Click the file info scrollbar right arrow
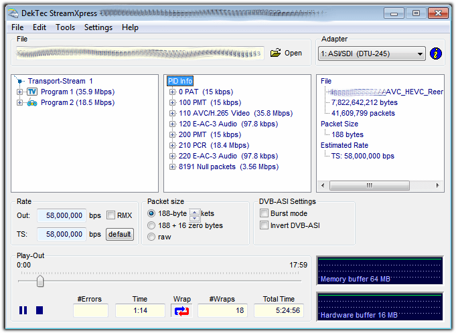This screenshot has width=456, height=333. 438,185
